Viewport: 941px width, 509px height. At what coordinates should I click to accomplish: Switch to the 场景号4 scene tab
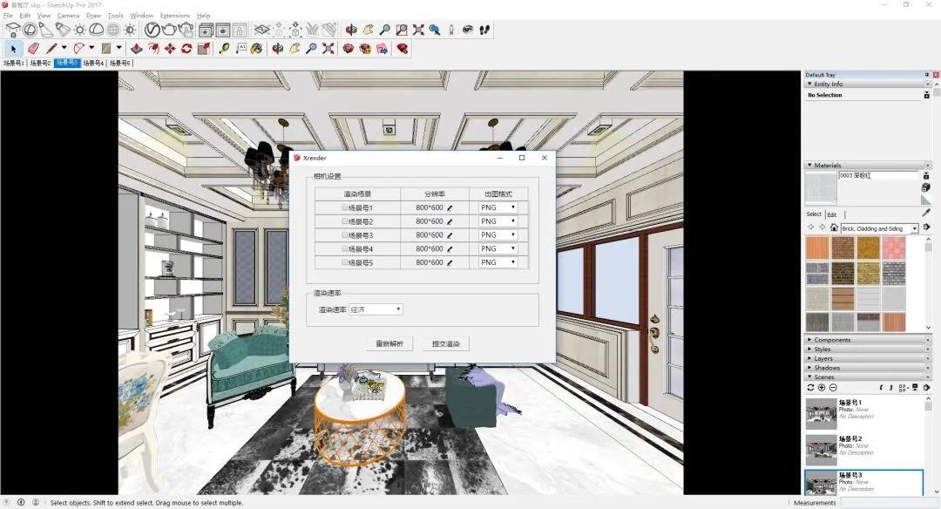pos(93,64)
